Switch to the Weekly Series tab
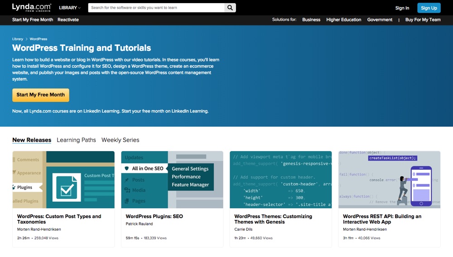The width and height of the screenshot is (453, 257). (120, 140)
